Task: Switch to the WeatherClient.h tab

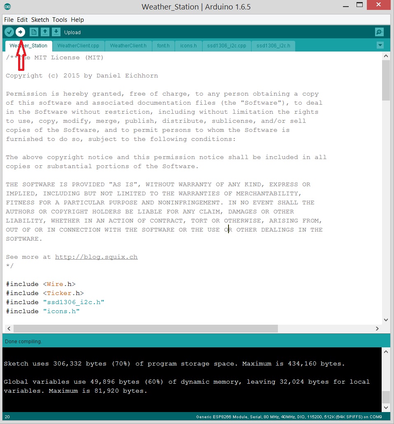Action: tap(128, 46)
